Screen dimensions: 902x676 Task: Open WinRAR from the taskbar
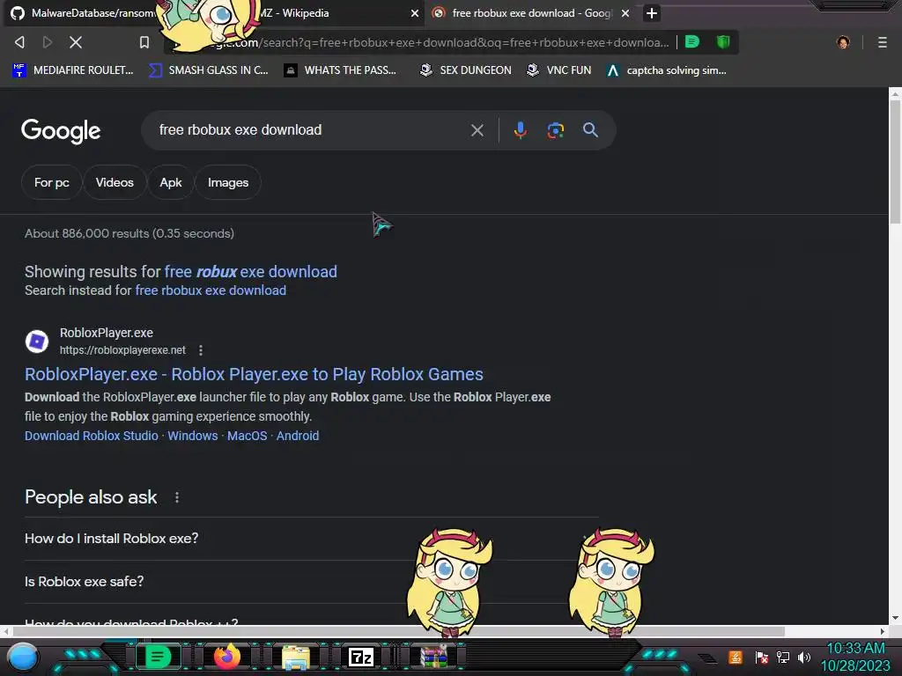[x=434, y=657]
